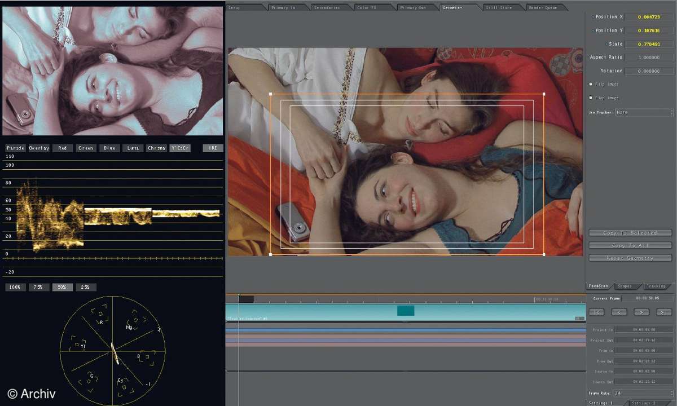Set vectorscope scale to 75%
The image size is (677, 406).
(x=39, y=287)
